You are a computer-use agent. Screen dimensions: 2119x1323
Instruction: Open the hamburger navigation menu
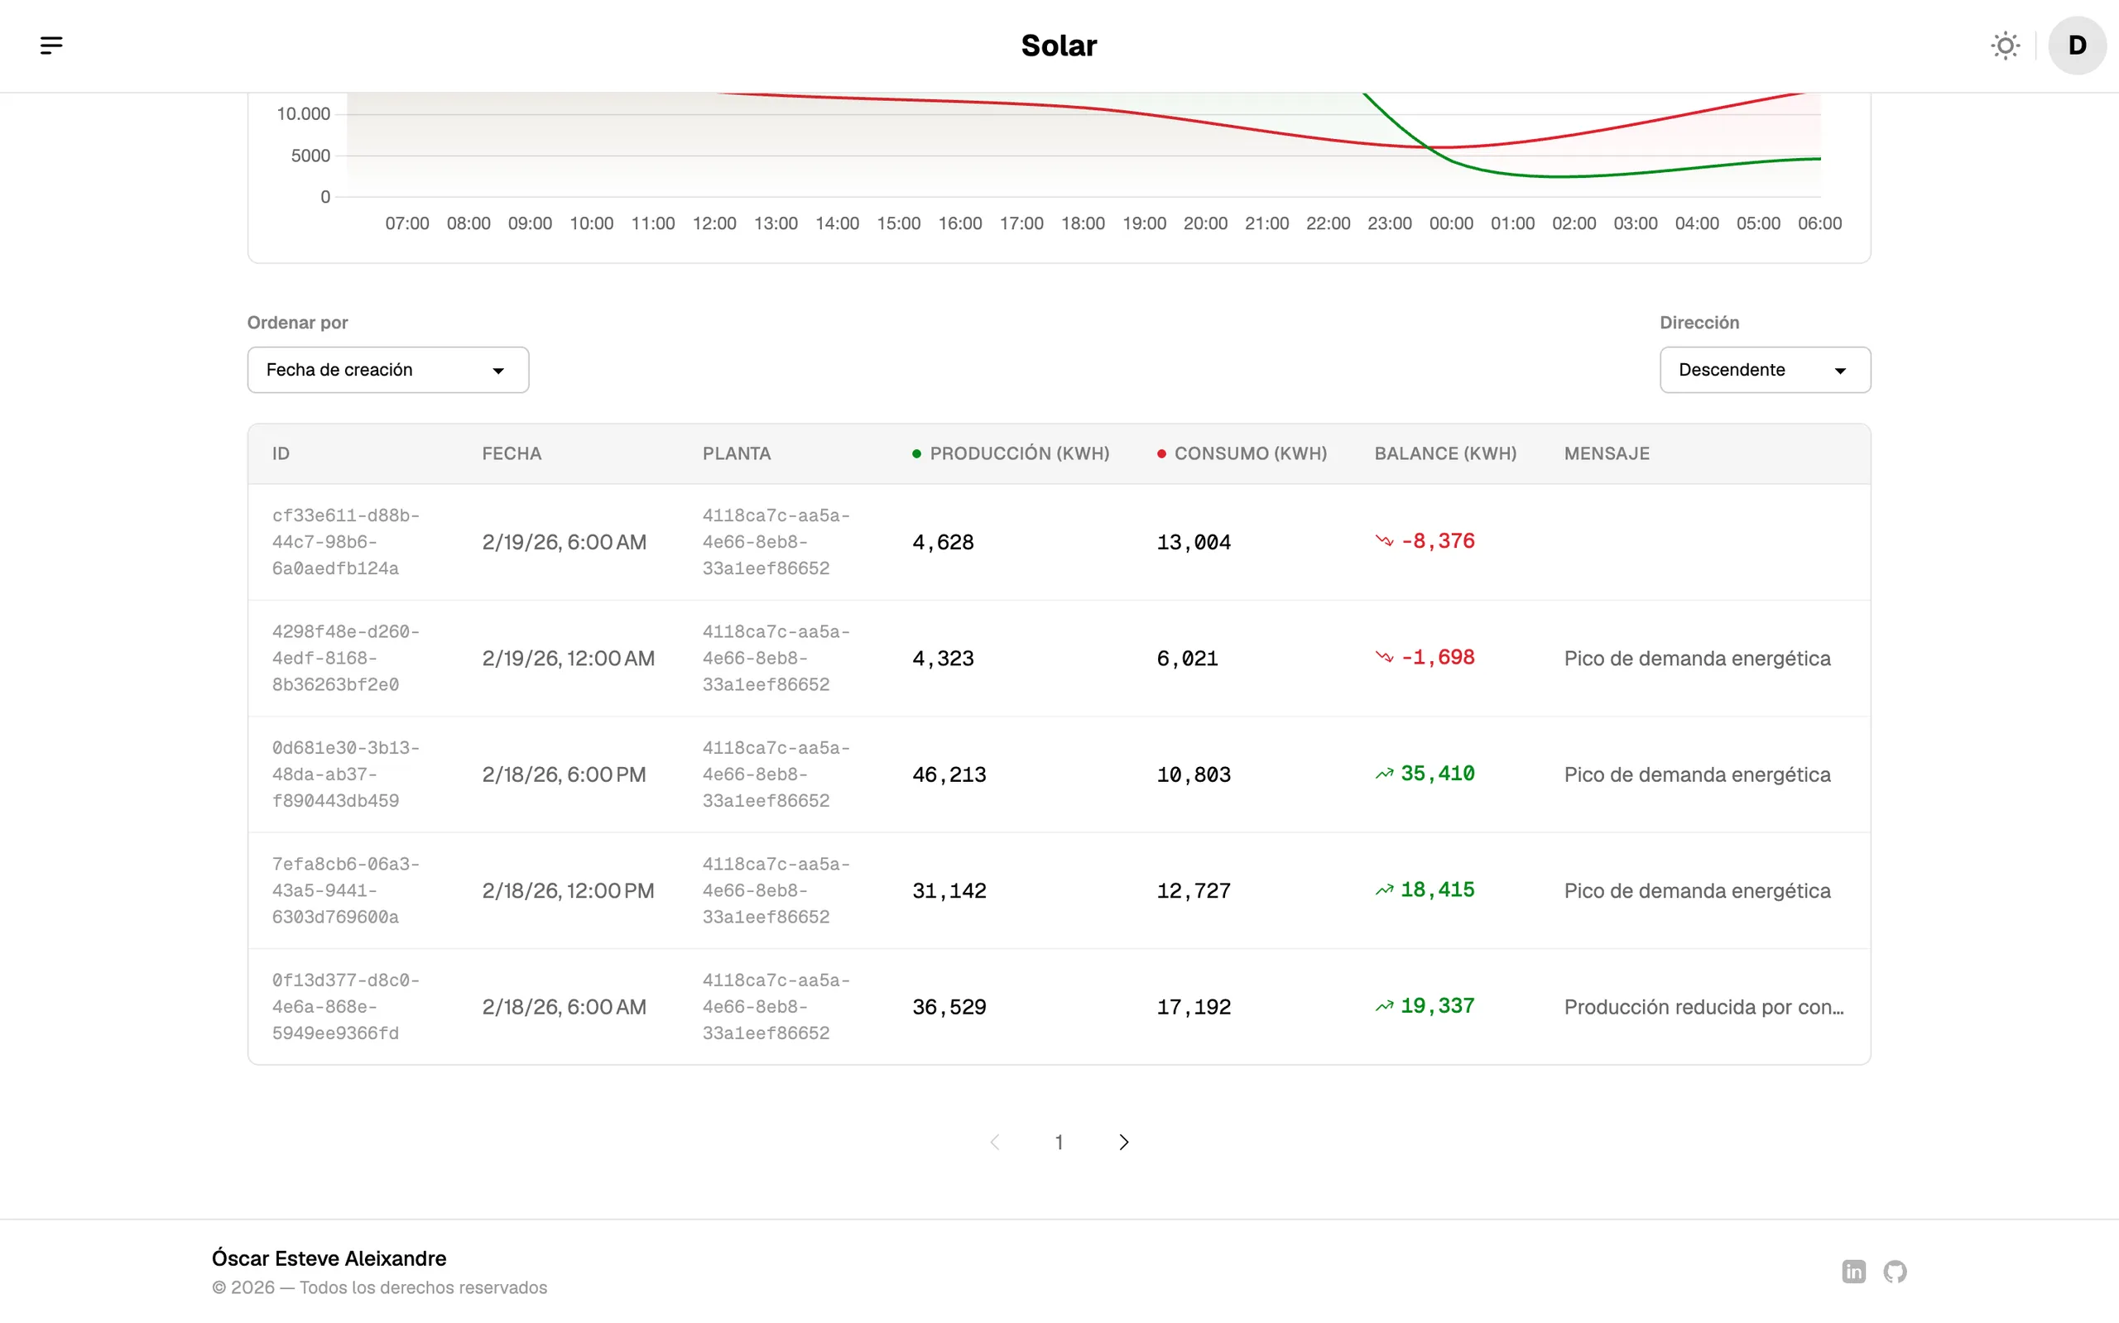pyautogui.click(x=51, y=46)
